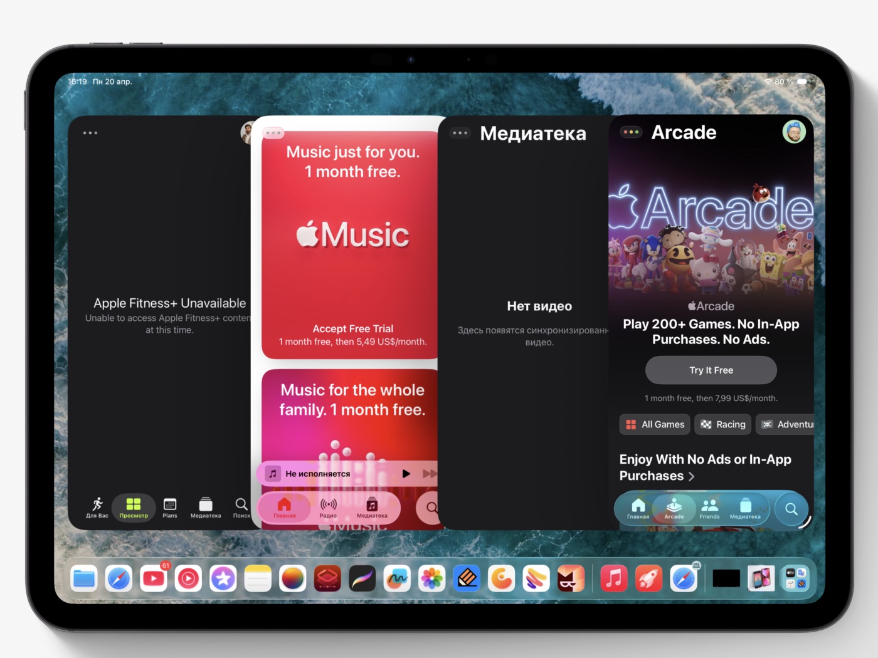This screenshot has width=878, height=658.
Task: Open the Медиатека tab in Fitness
Action: [x=206, y=508]
